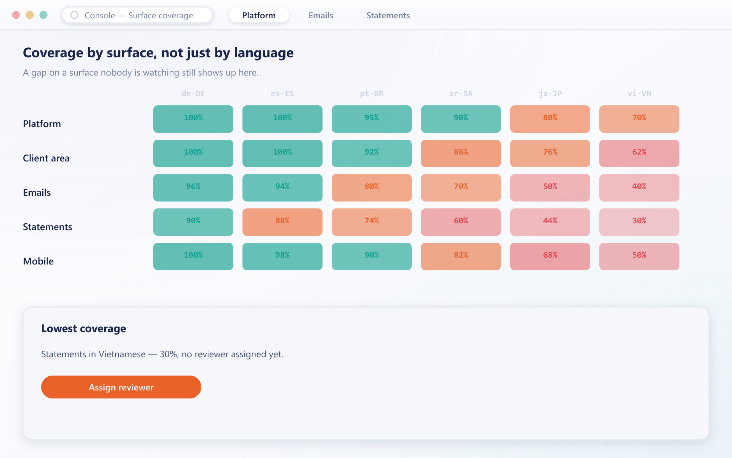Select the Platform de-DE 100% cell

tap(193, 119)
